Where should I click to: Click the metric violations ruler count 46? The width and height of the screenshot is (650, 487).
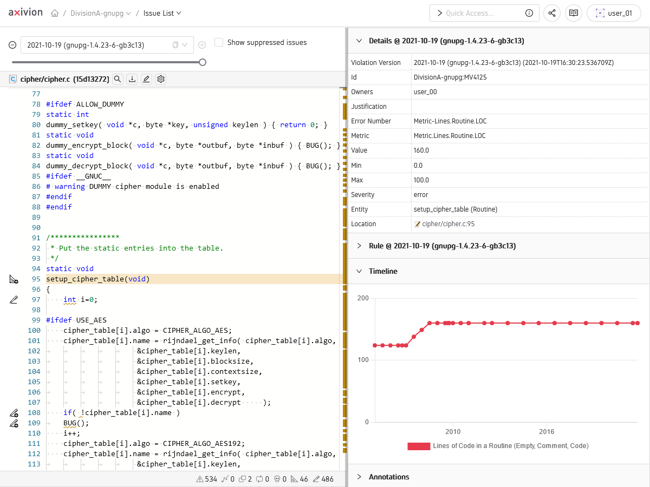tap(300, 479)
